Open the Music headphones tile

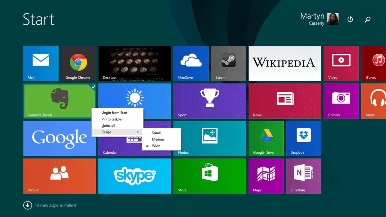click(x=374, y=101)
